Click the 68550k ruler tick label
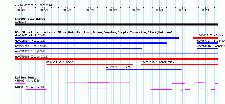The width and height of the screenshot is (225, 104). pyautogui.click(x=44, y=10)
